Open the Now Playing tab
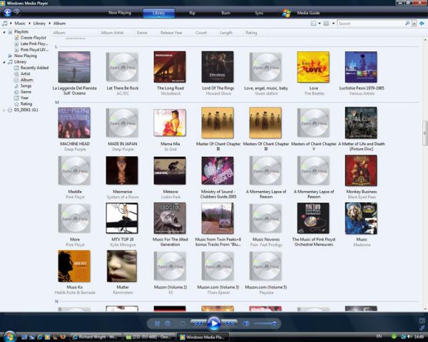 120,13
